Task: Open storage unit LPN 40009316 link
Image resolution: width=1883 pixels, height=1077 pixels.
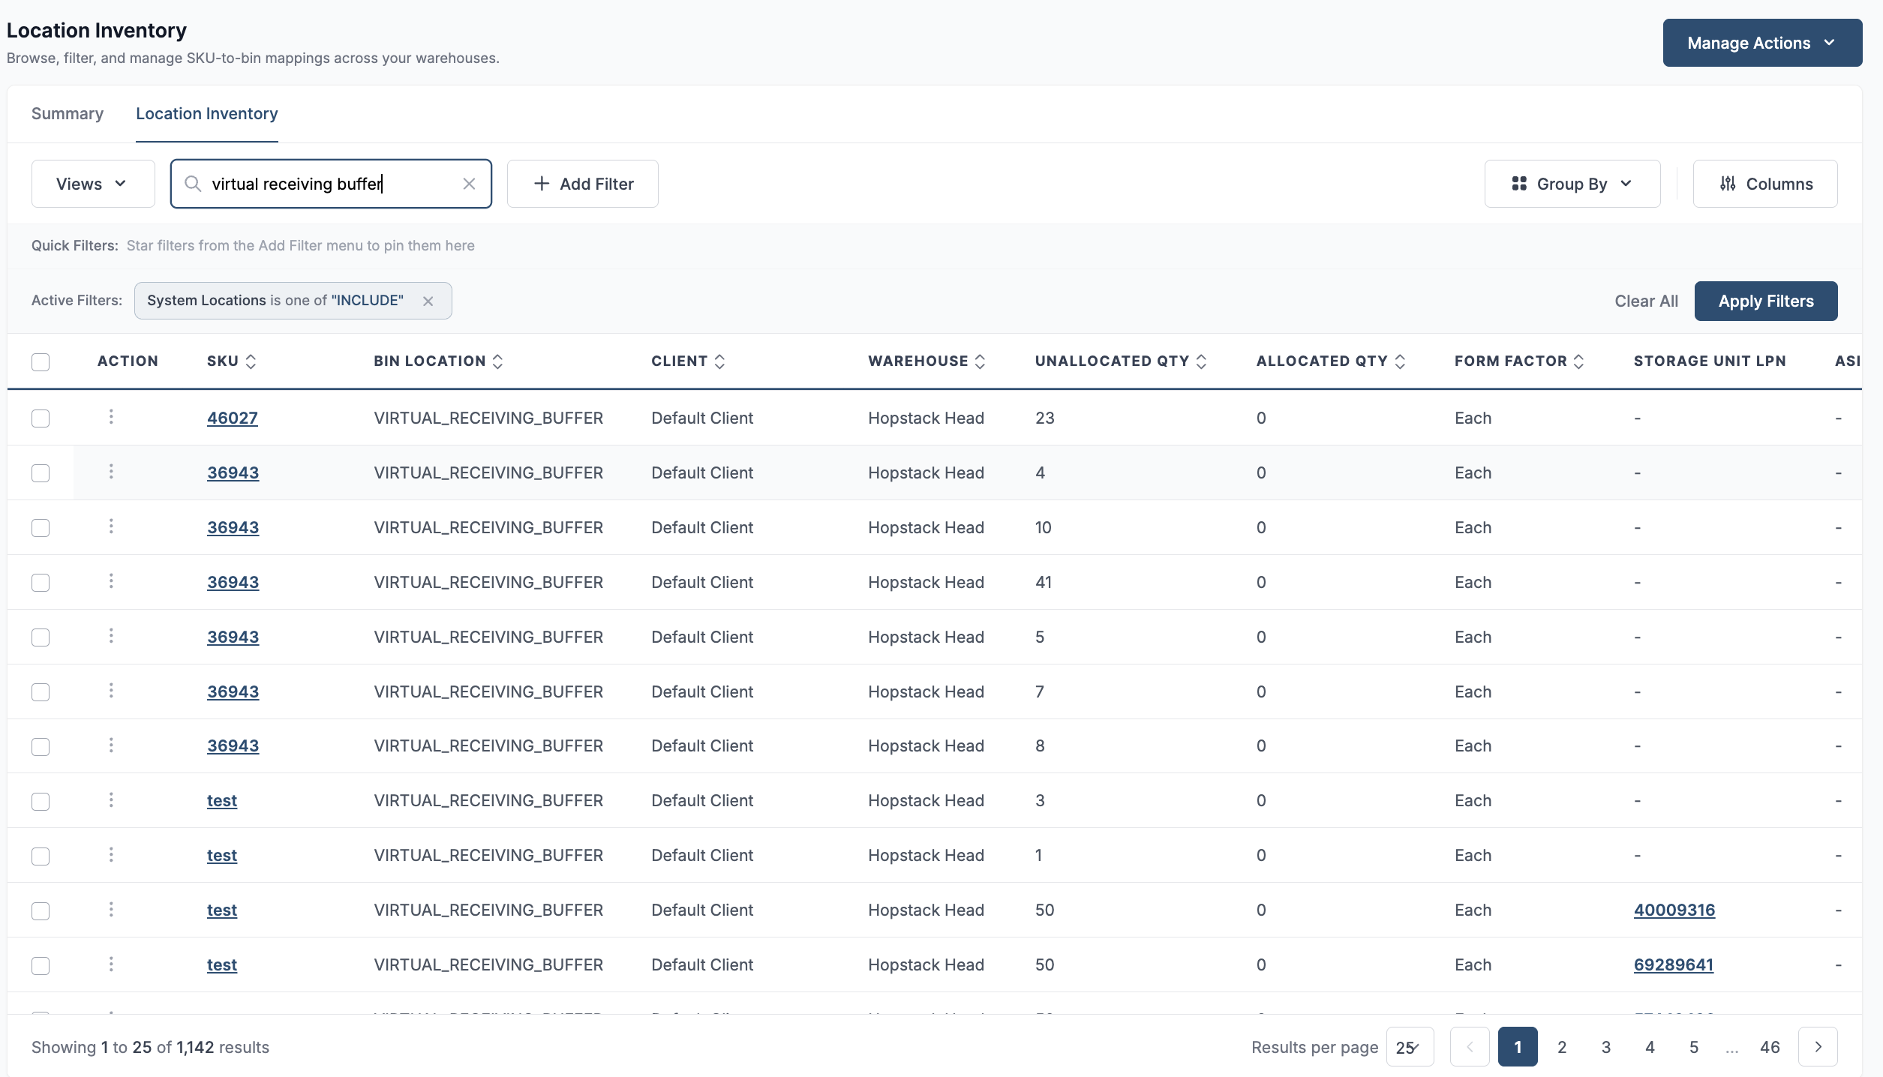Action: (x=1674, y=910)
